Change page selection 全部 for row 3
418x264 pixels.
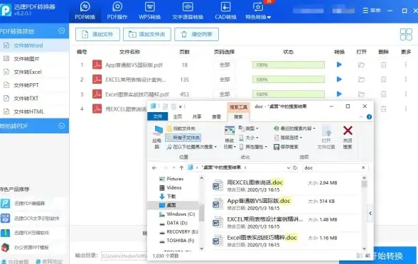click(225, 94)
